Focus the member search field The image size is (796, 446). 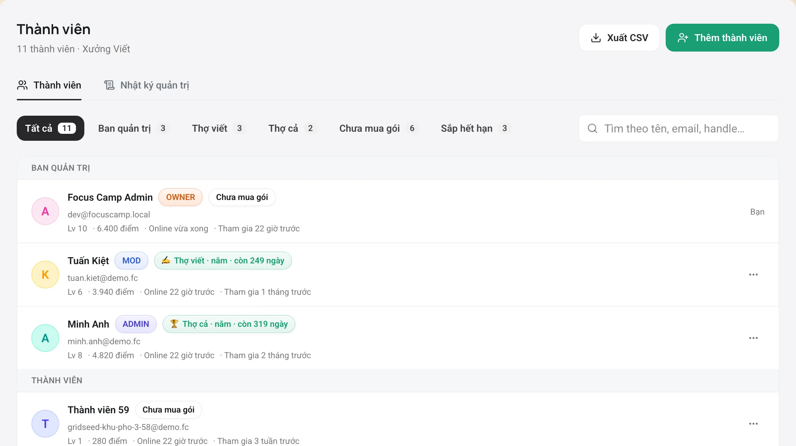tap(679, 128)
